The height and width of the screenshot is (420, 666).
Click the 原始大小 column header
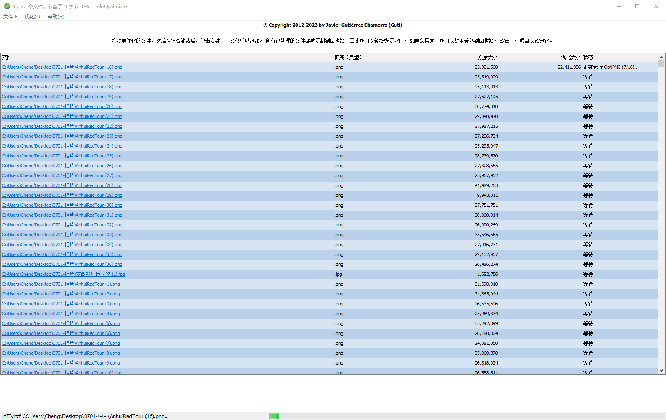487,57
